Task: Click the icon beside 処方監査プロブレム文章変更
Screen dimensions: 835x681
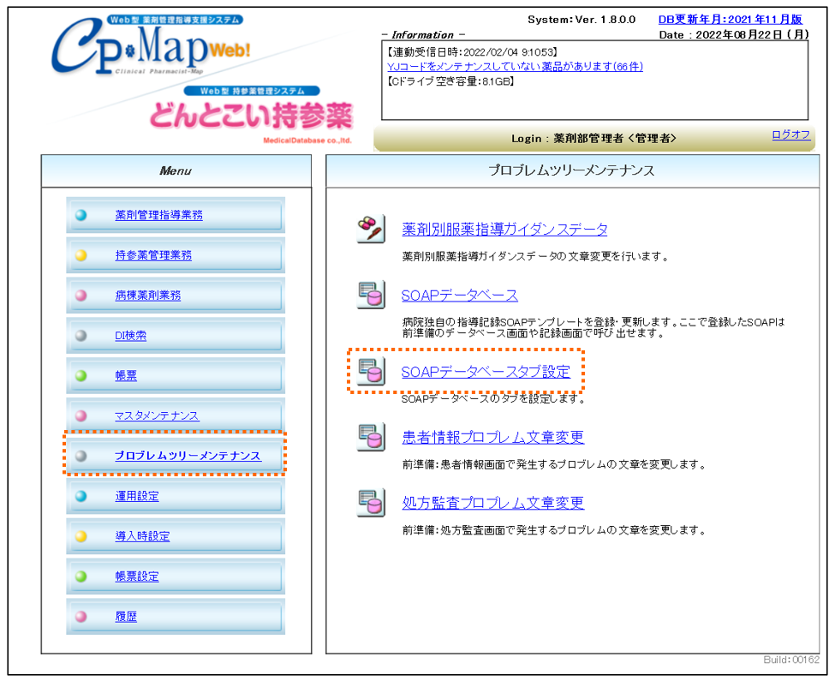Action: [371, 503]
